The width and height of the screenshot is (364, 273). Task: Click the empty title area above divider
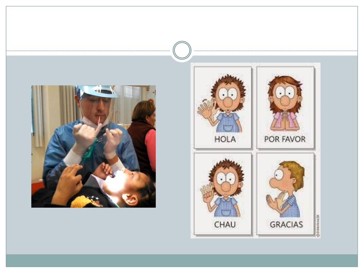(x=182, y=28)
